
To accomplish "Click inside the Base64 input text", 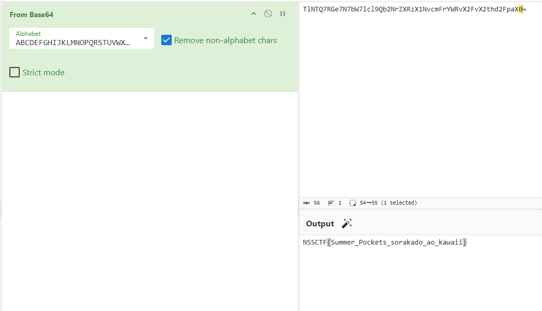I will 410,9.
